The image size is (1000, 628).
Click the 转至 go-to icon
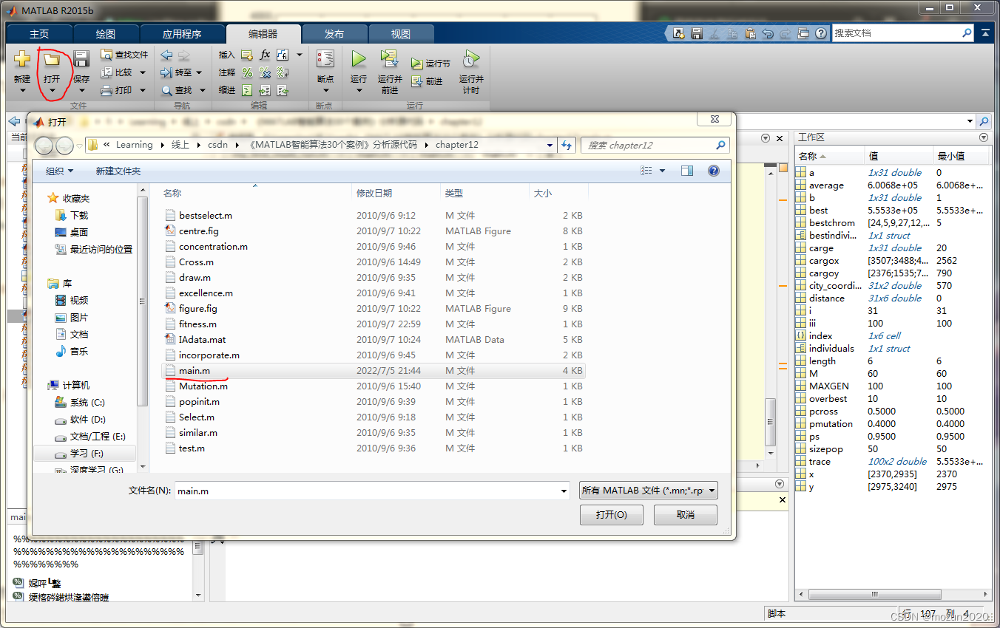166,72
